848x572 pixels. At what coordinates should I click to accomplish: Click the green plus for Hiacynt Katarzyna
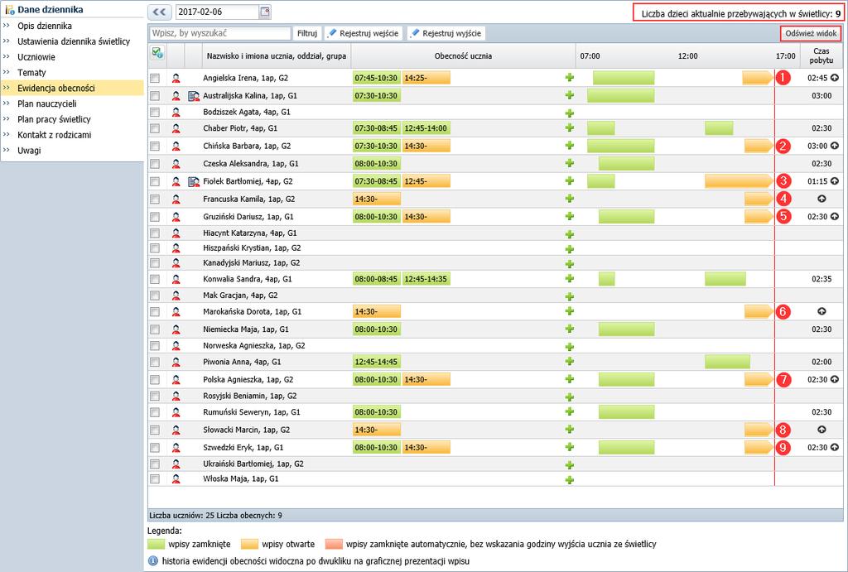point(570,234)
